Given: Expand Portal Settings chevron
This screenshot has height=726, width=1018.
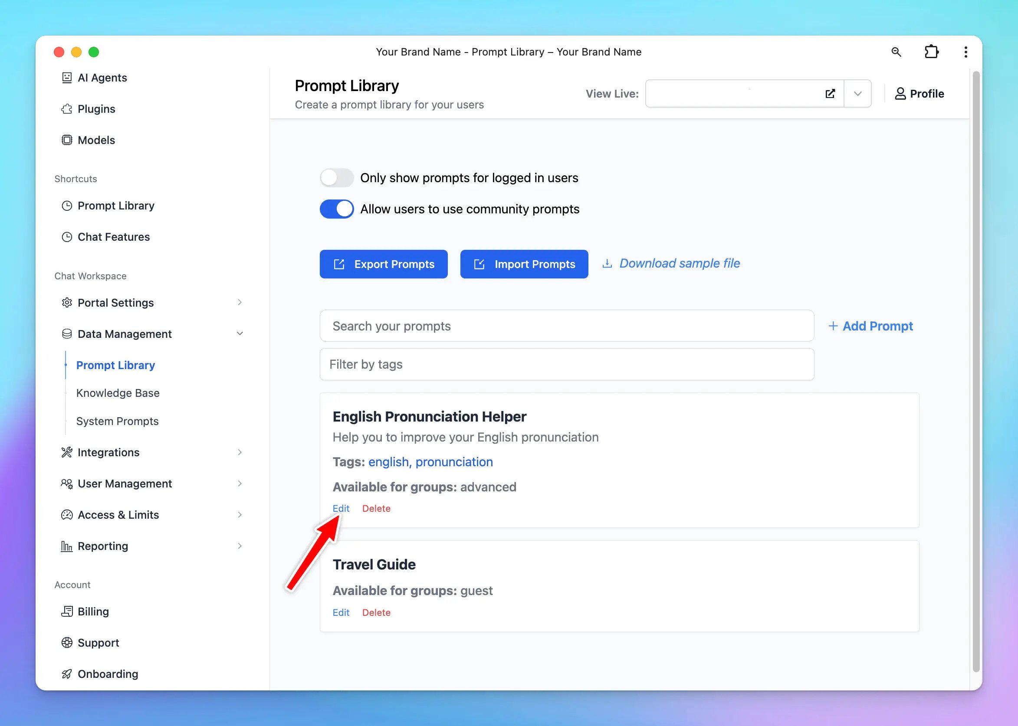Looking at the screenshot, I should click(x=240, y=303).
